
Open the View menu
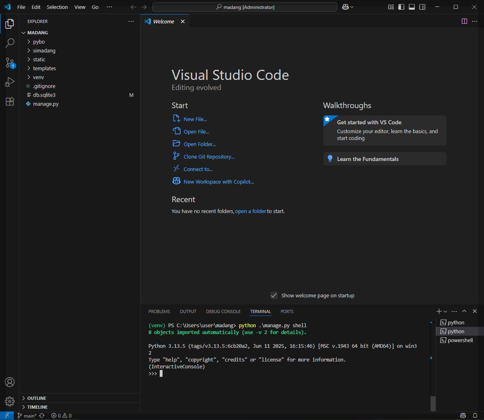[x=80, y=7]
